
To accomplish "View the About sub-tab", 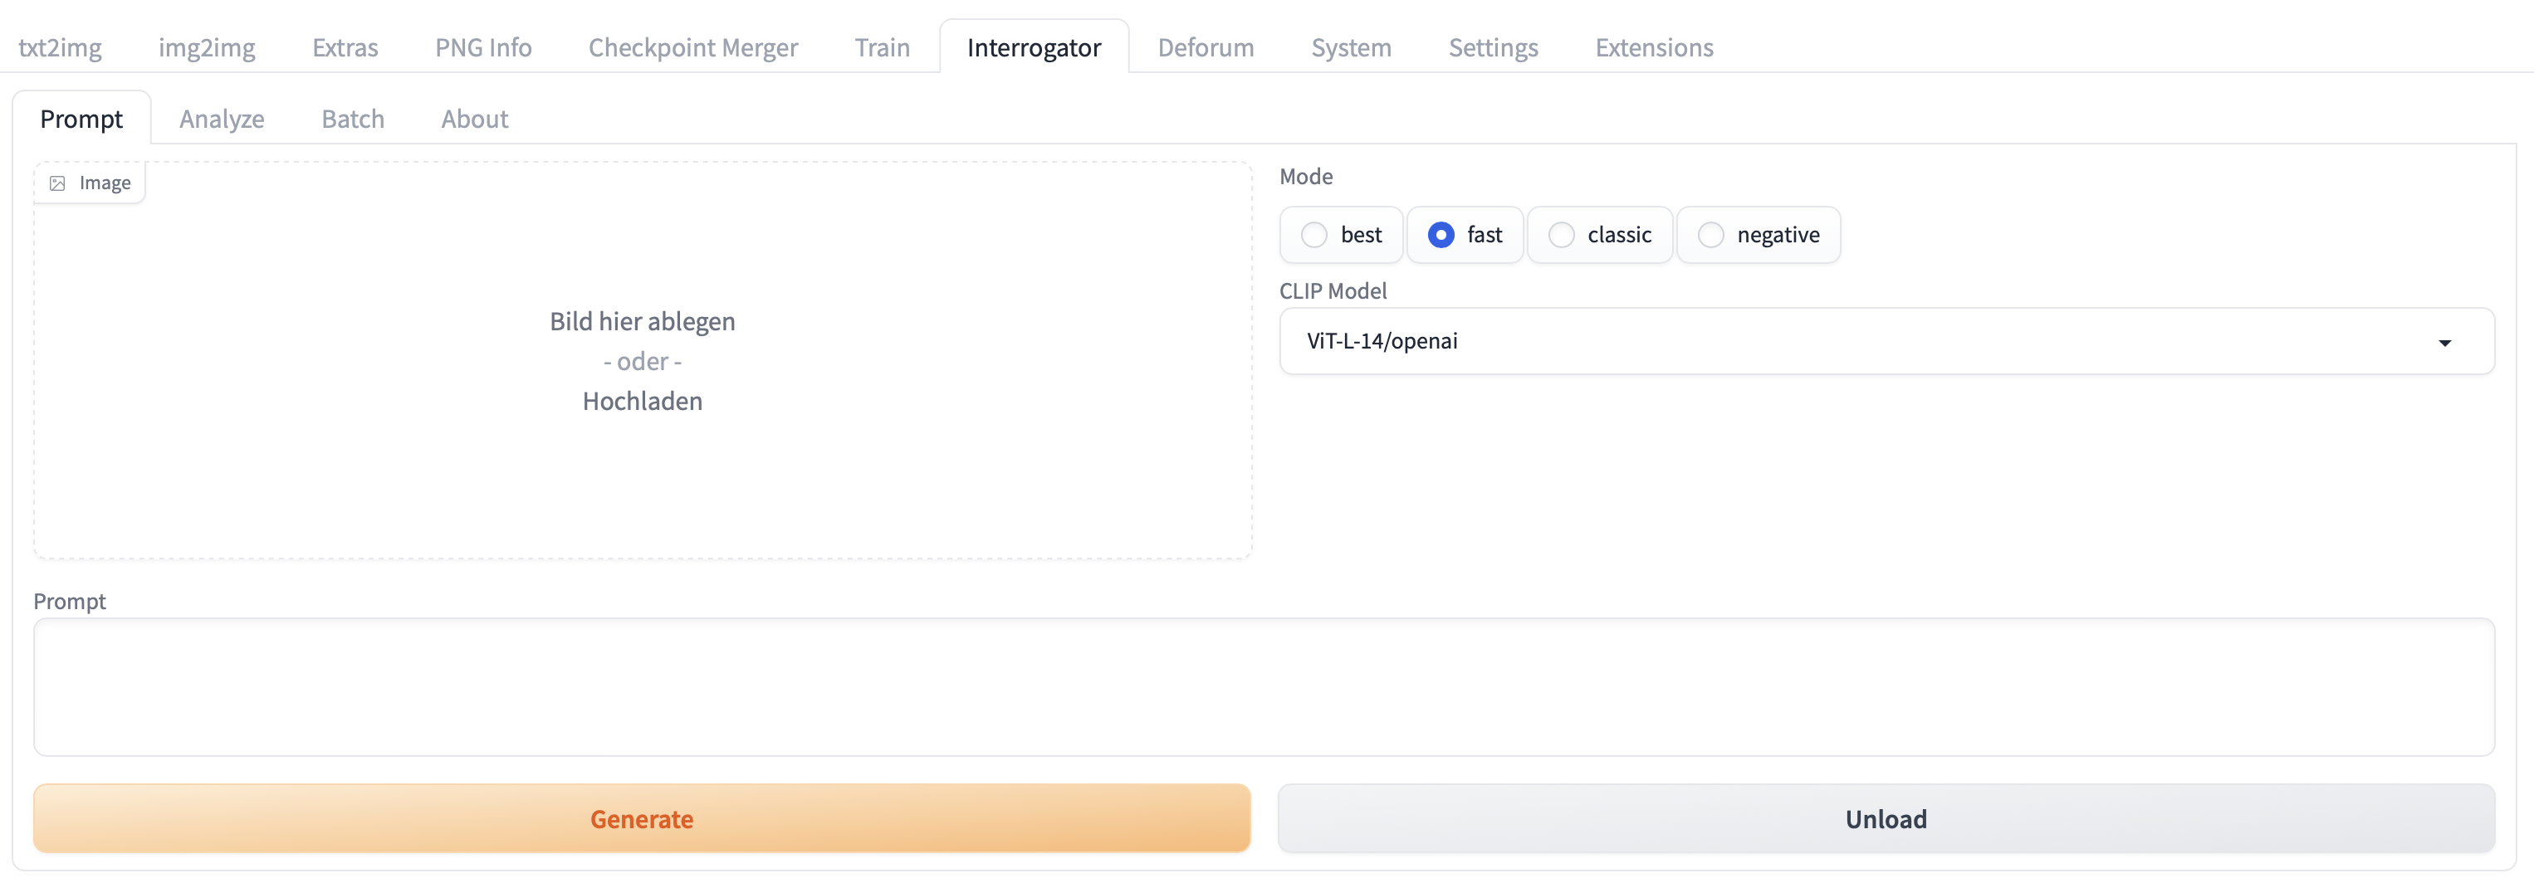I will [474, 118].
